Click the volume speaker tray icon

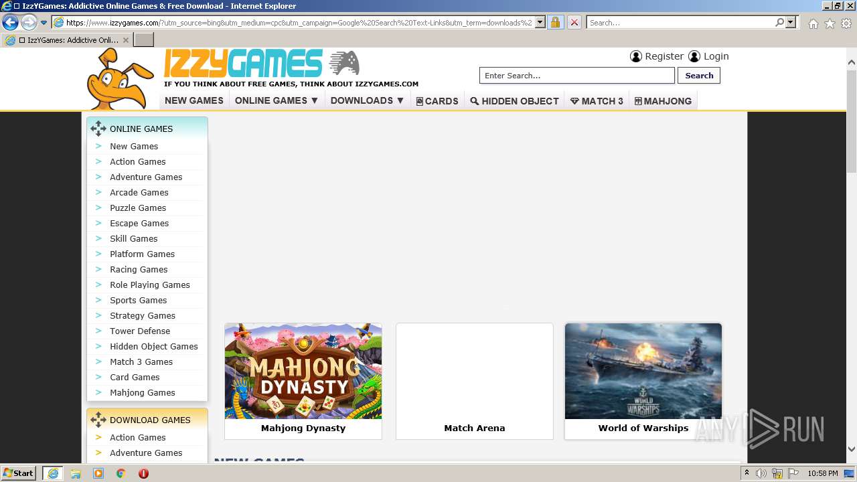[x=761, y=473]
